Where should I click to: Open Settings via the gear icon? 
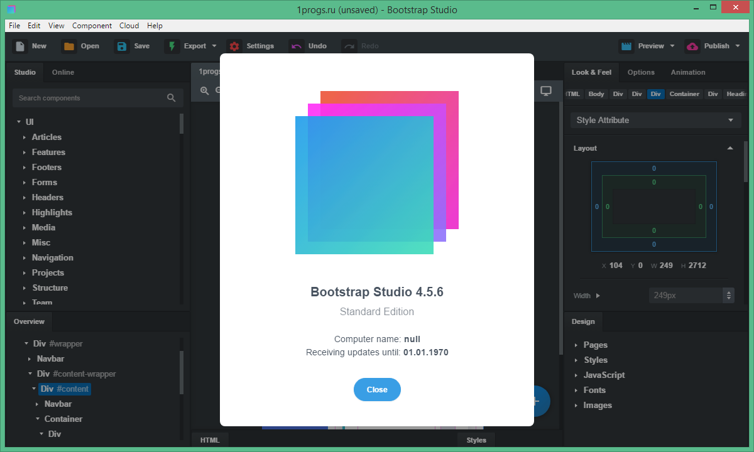click(234, 45)
